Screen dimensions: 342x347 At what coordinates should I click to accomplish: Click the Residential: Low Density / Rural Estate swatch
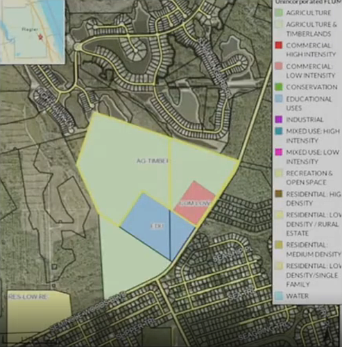pos(279,215)
